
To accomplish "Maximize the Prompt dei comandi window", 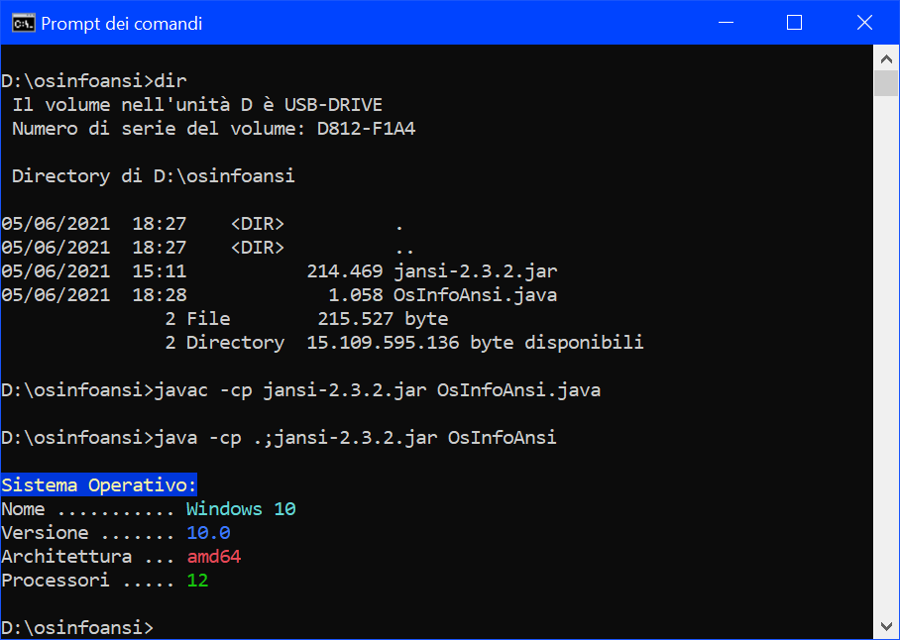I will pos(794,23).
